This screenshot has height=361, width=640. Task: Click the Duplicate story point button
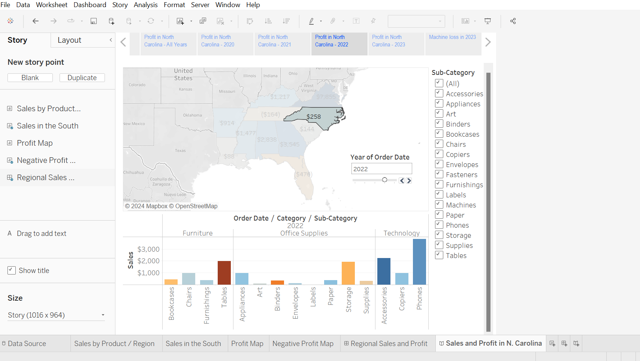pyautogui.click(x=82, y=78)
